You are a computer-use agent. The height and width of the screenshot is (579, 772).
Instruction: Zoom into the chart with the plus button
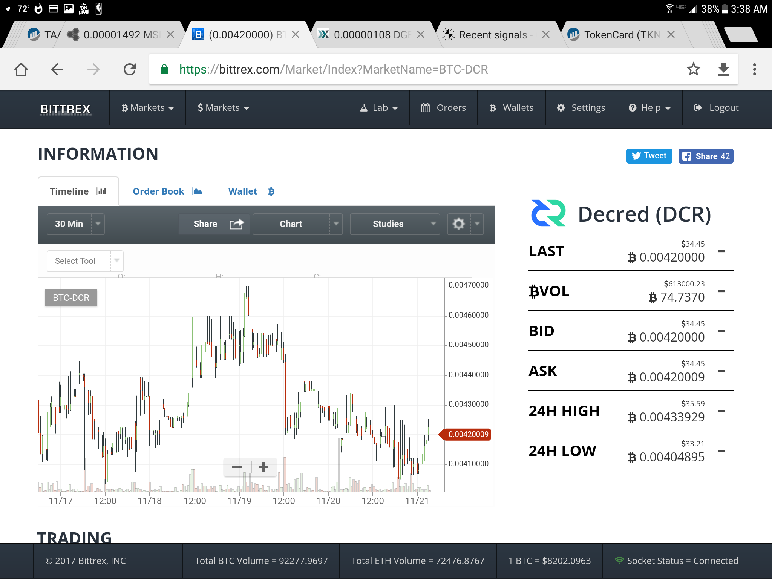point(263,467)
